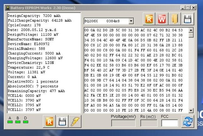The width and height of the screenshot is (203, 136).
Task: Click the yellow lightning bolt icon
Action: pyautogui.click(x=75, y=121)
